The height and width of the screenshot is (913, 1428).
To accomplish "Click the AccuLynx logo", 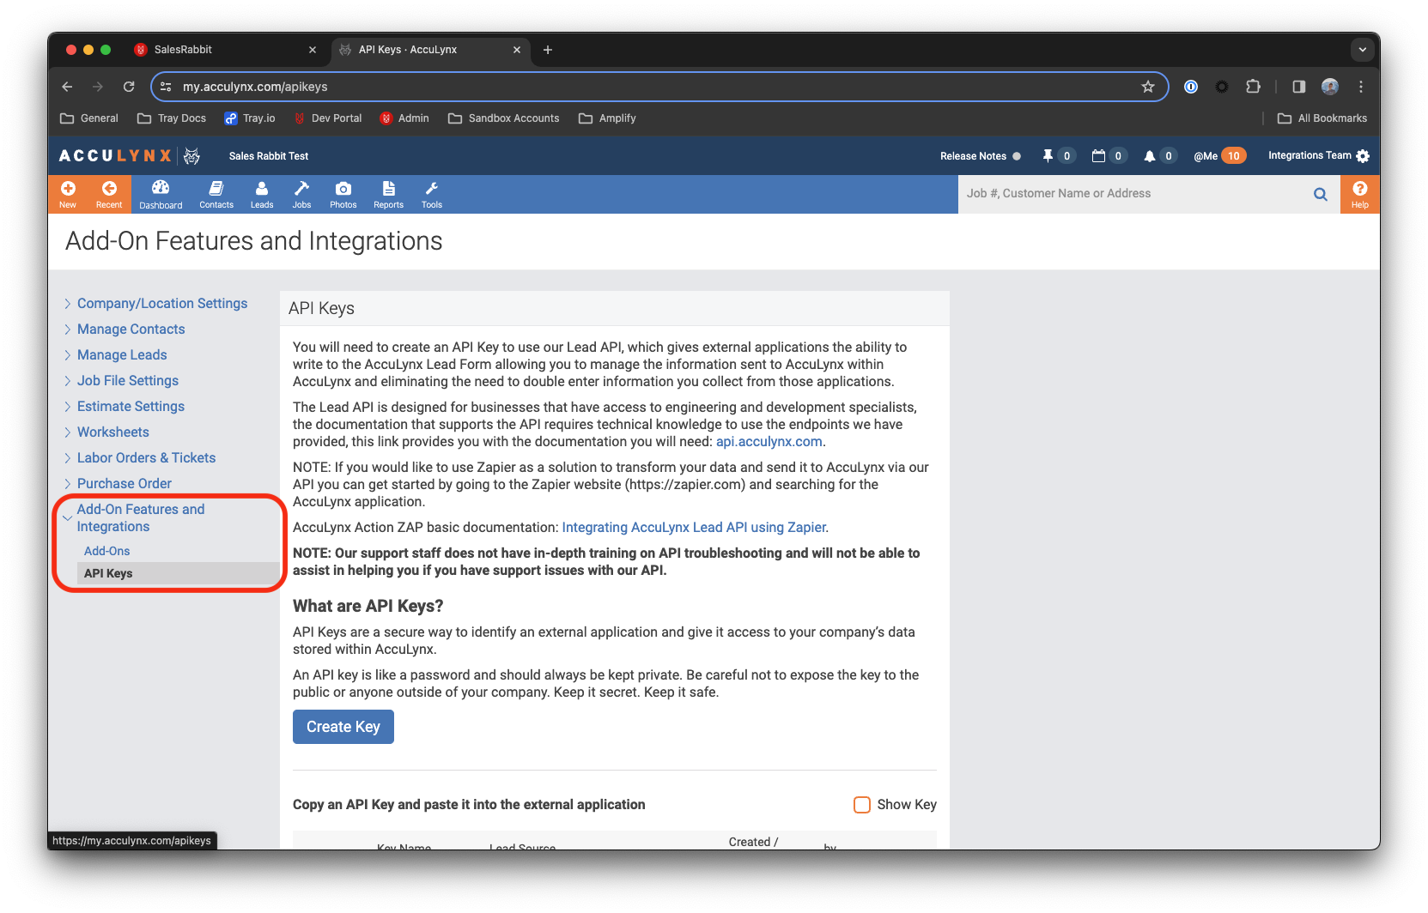I will (x=129, y=156).
